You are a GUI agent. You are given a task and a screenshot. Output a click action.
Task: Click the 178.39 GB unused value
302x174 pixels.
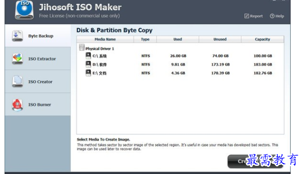[221, 73]
